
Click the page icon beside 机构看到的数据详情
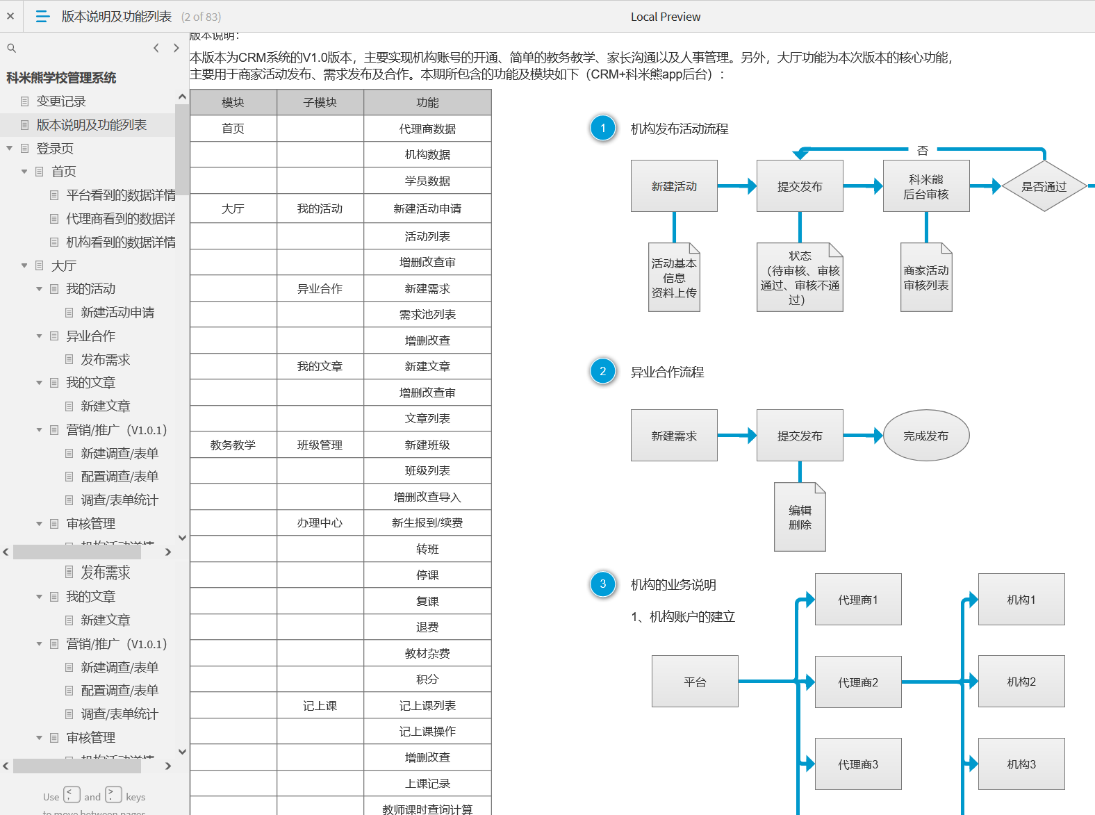pyautogui.click(x=54, y=242)
